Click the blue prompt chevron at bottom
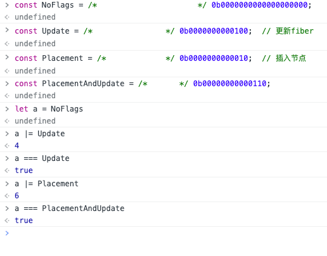This screenshot has width=327, height=256. pyautogui.click(x=7, y=233)
